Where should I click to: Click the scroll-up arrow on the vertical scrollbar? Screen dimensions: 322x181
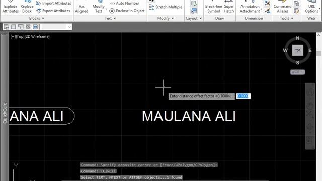pos(318,35)
